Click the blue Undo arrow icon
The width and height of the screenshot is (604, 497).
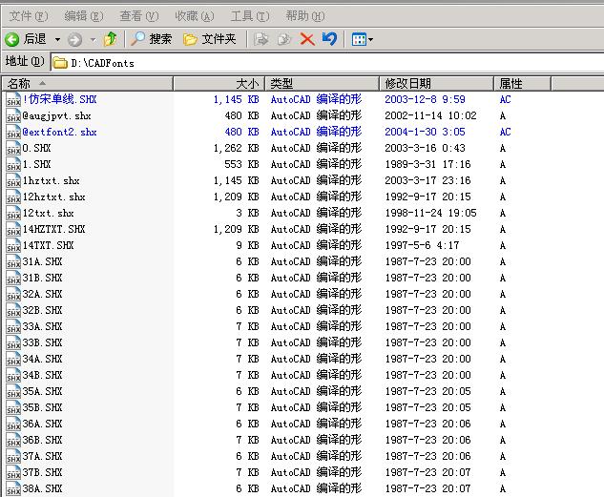pos(329,39)
